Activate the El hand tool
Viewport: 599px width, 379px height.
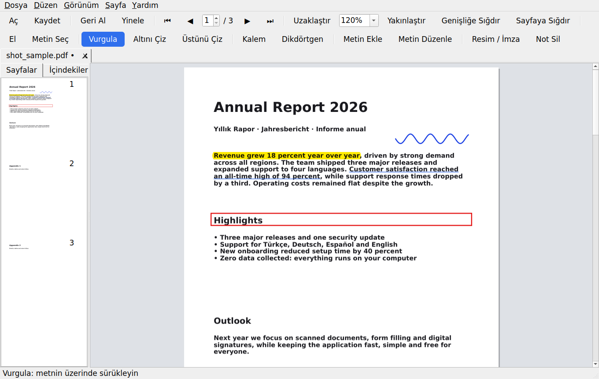click(x=13, y=39)
